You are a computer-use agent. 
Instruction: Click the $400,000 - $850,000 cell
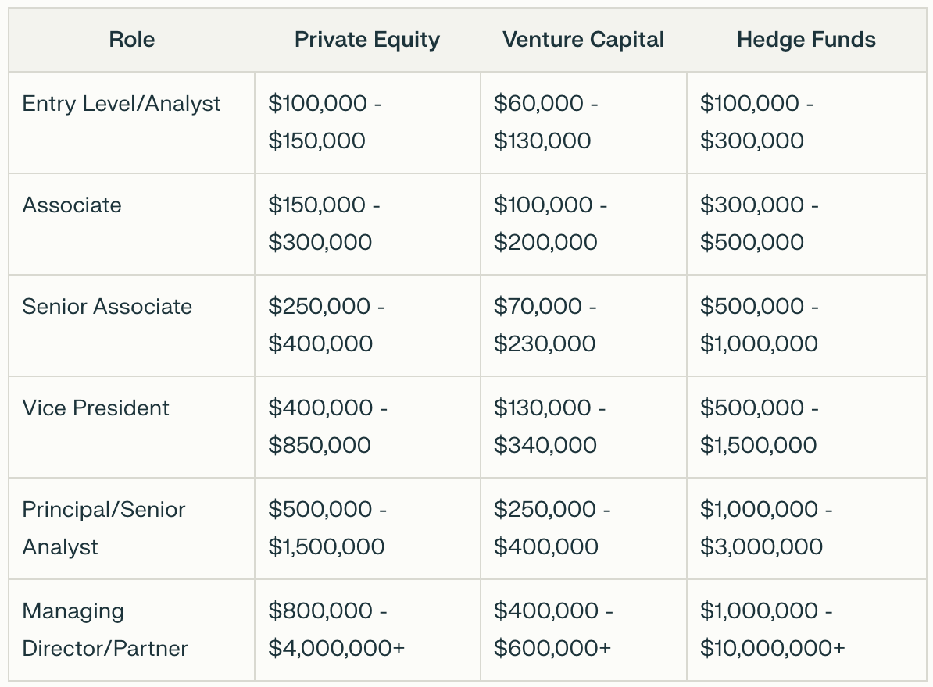(327, 427)
